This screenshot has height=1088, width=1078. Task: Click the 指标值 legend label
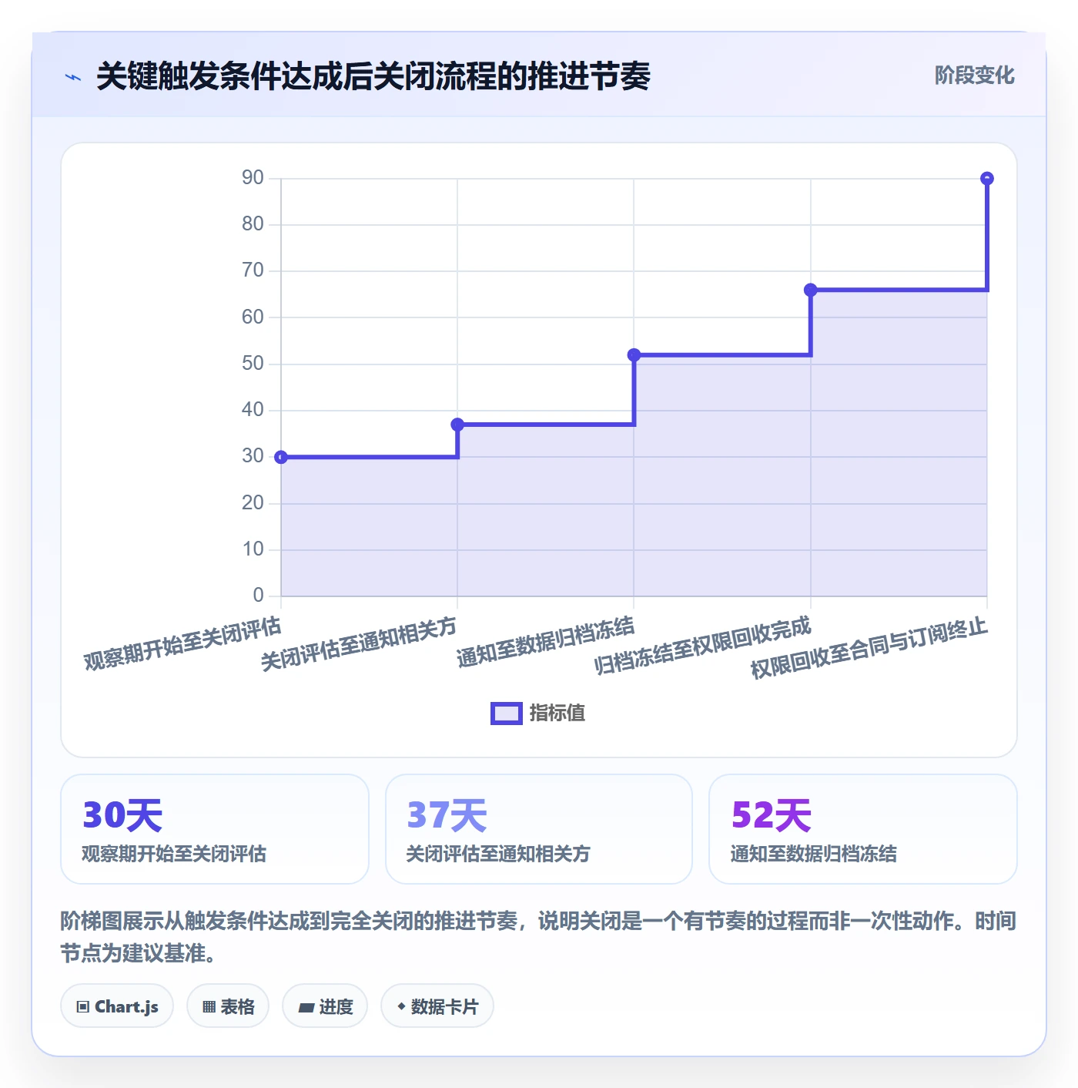point(557,714)
